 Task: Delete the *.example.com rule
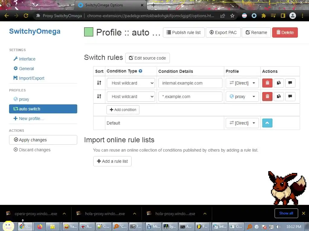(x=267, y=97)
